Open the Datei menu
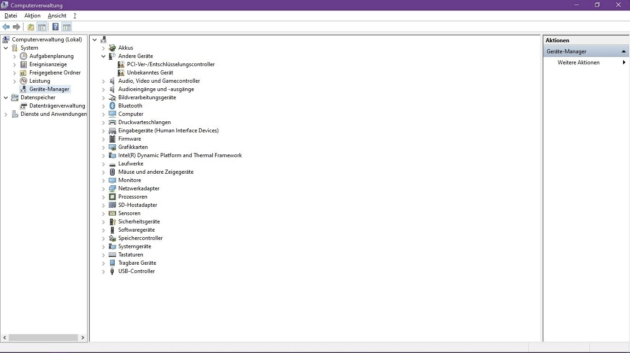This screenshot has height=353, width=630. [11, 16]
